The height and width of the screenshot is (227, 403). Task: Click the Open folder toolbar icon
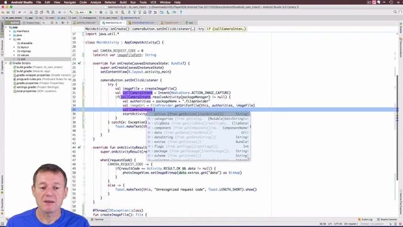(3, 13)
